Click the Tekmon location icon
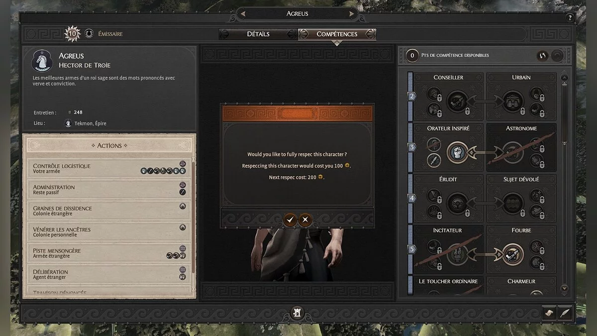Image resolution: width=597 pixels, height=336 pixels. (x=69, y=123)
